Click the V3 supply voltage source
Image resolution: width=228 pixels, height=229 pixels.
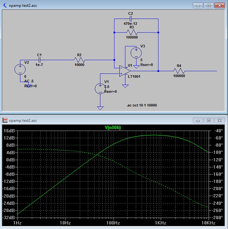[135, 53]
